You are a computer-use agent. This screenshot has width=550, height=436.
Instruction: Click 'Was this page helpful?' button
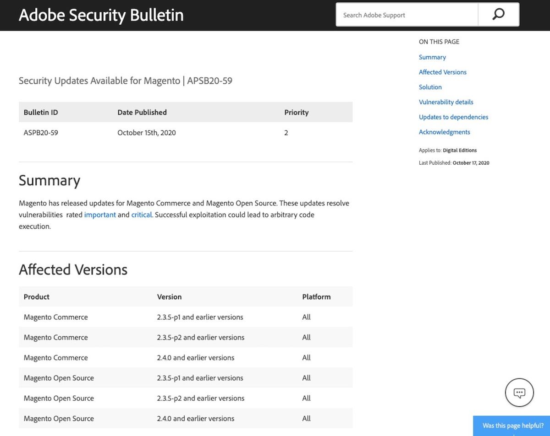click(512, 425)
